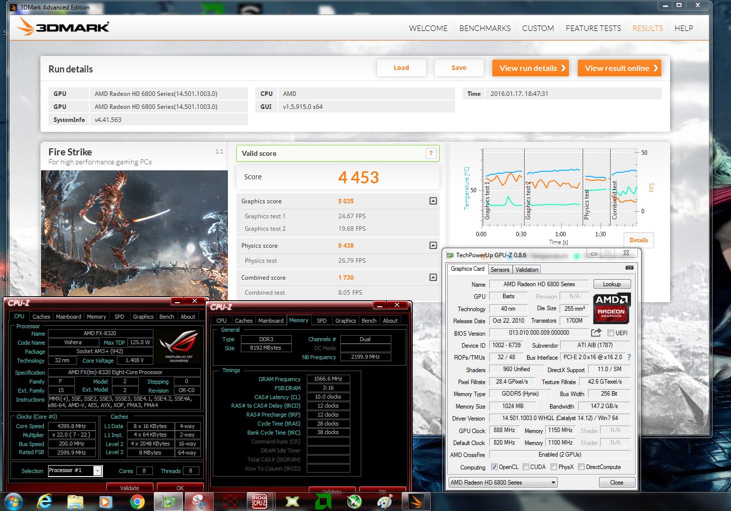
Task: Open the Valid score help question icon
Action: click(431, 153)
